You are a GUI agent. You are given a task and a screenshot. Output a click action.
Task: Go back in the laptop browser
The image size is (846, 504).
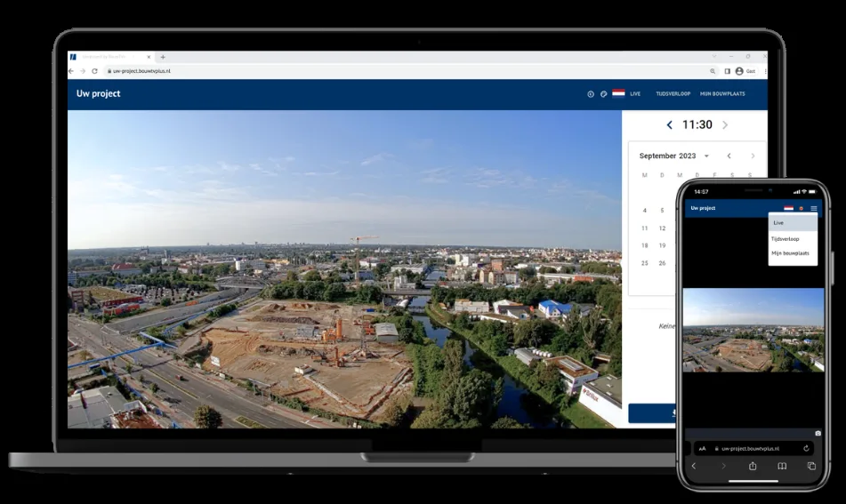click(71, 71)
